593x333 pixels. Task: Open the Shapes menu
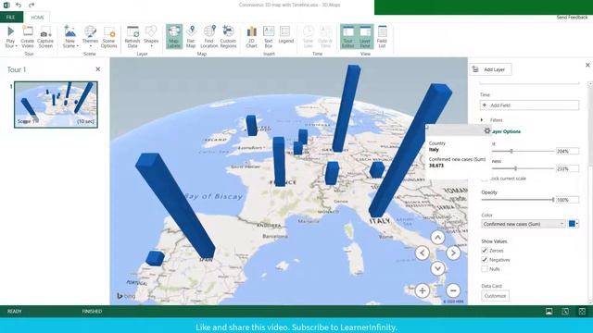pyautogui.click(x=151, y=37)
